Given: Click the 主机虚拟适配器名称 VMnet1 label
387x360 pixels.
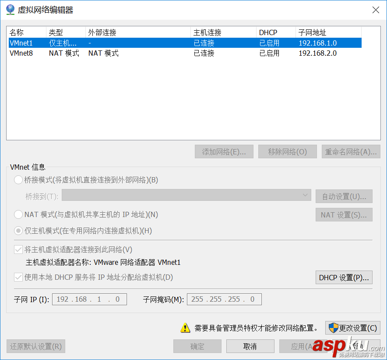Looking at the screenshot, I should pyautogui.click(x=103, y=262).
